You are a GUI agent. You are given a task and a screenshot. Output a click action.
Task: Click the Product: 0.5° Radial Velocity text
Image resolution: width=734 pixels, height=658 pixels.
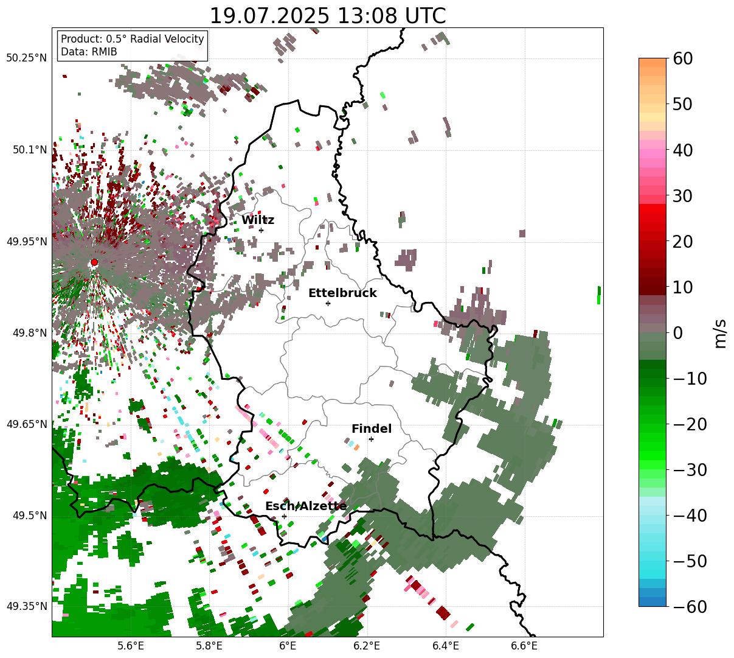pyautogui.click(x=133, y=39)
